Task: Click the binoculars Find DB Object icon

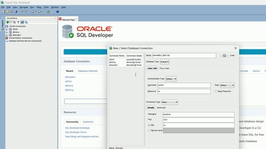Action: tap(57, 12)
